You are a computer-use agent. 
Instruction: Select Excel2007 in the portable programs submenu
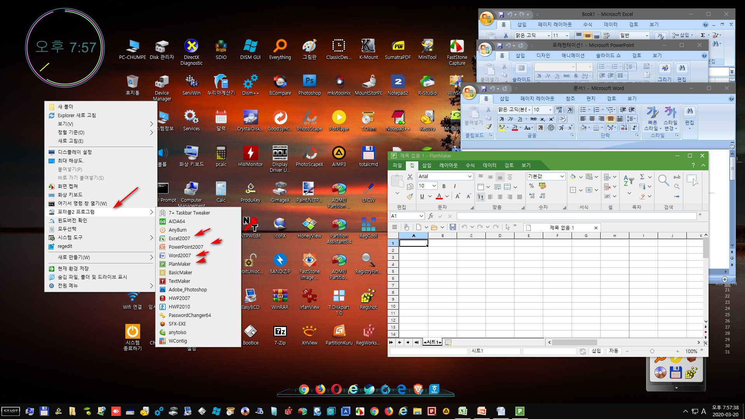tap(198, 238)
